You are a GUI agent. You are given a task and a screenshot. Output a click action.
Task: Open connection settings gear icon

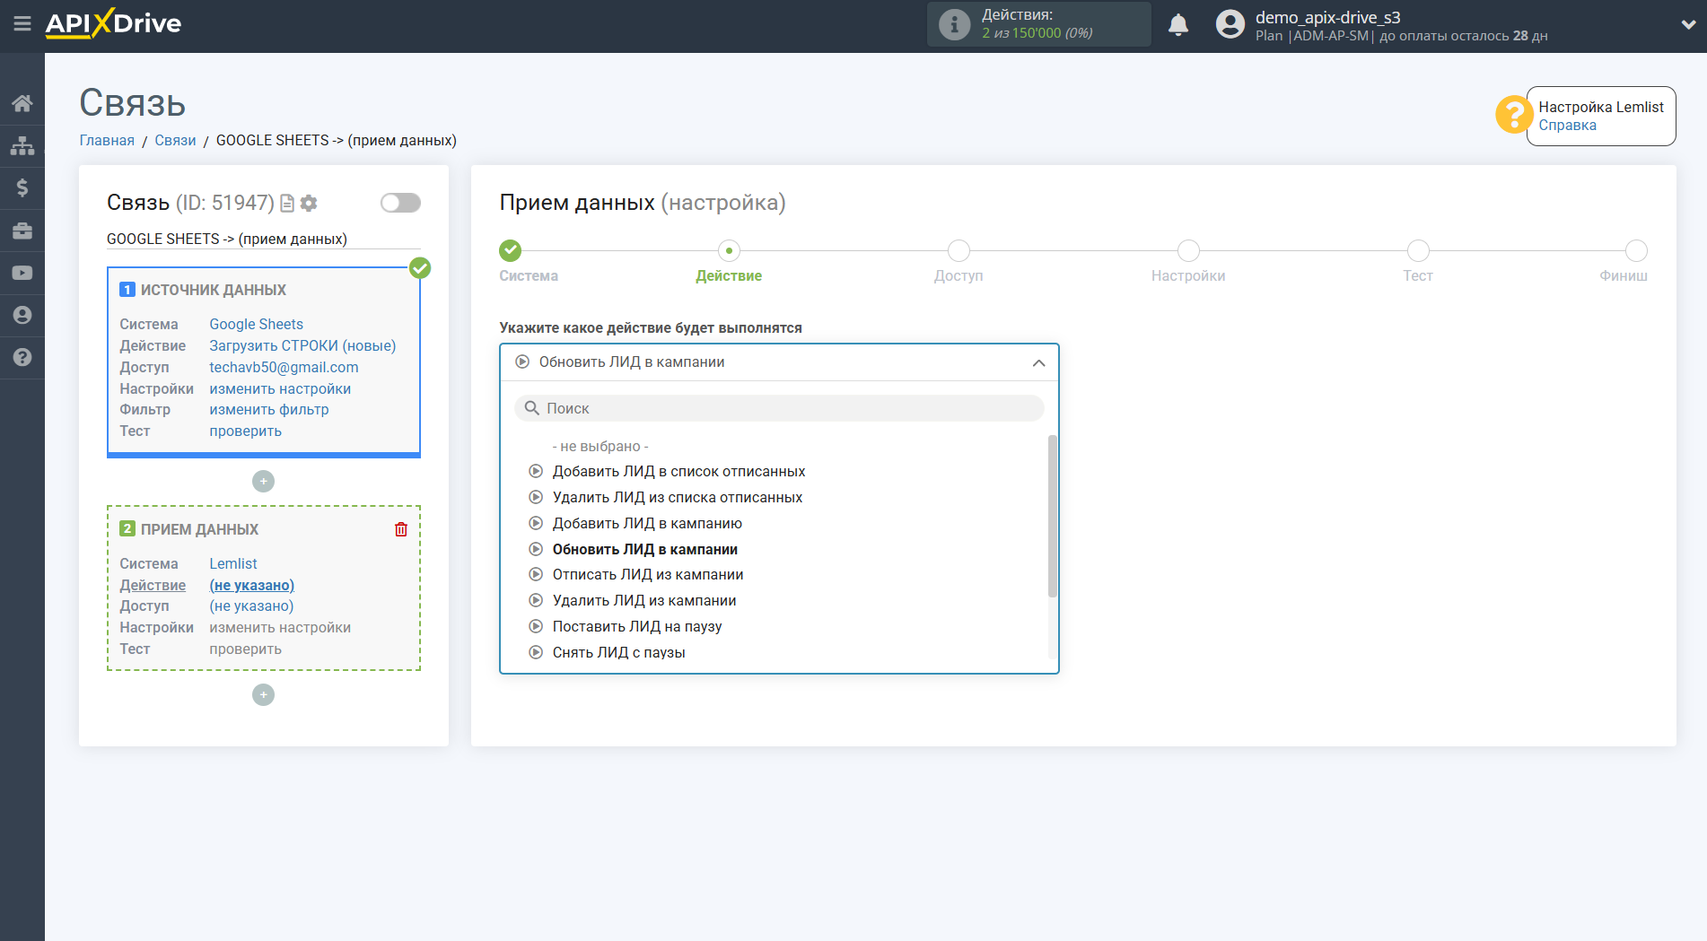(x=309, y=204)
